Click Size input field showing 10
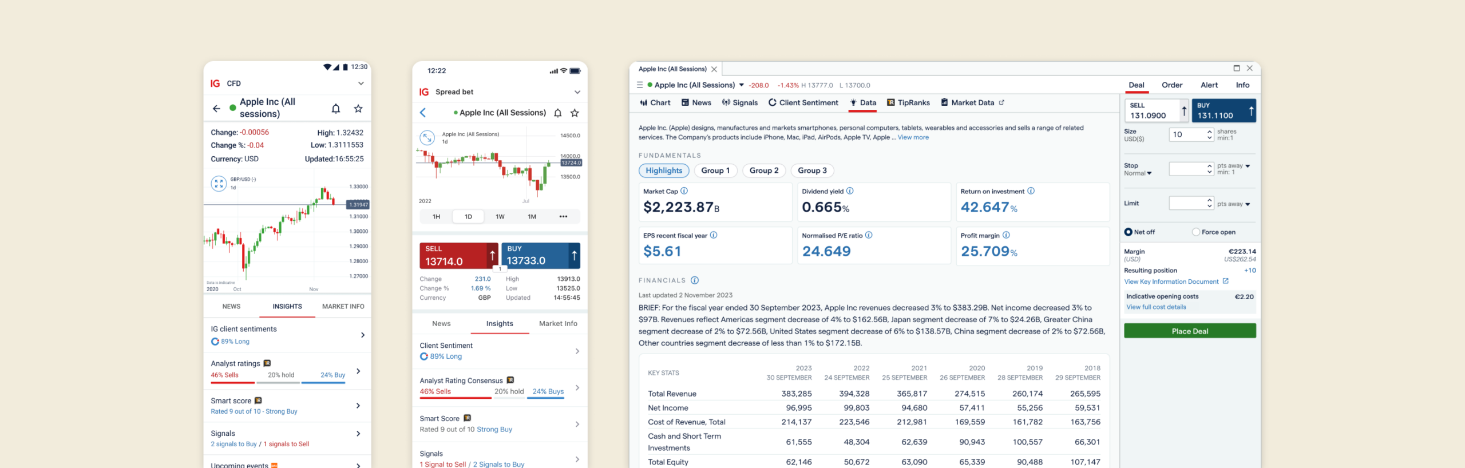Image resolution: width=1465 pixels, height=468 pixels. (1191, 134)
